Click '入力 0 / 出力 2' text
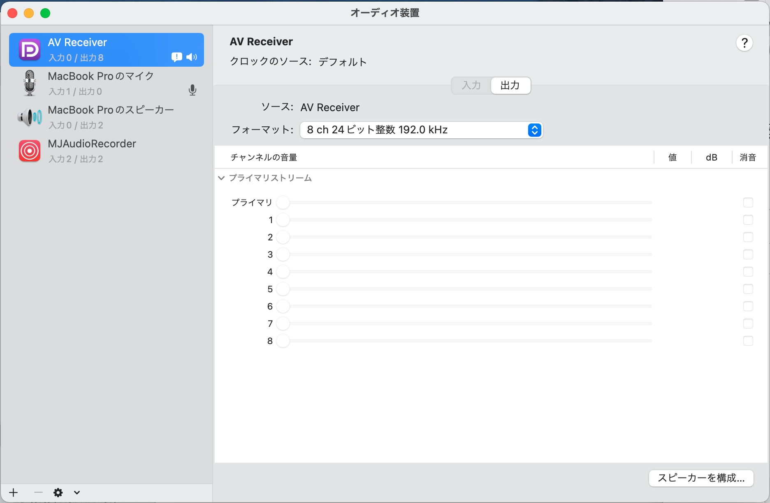This screenshot has width=770, height=503. [x=76, y=125]
